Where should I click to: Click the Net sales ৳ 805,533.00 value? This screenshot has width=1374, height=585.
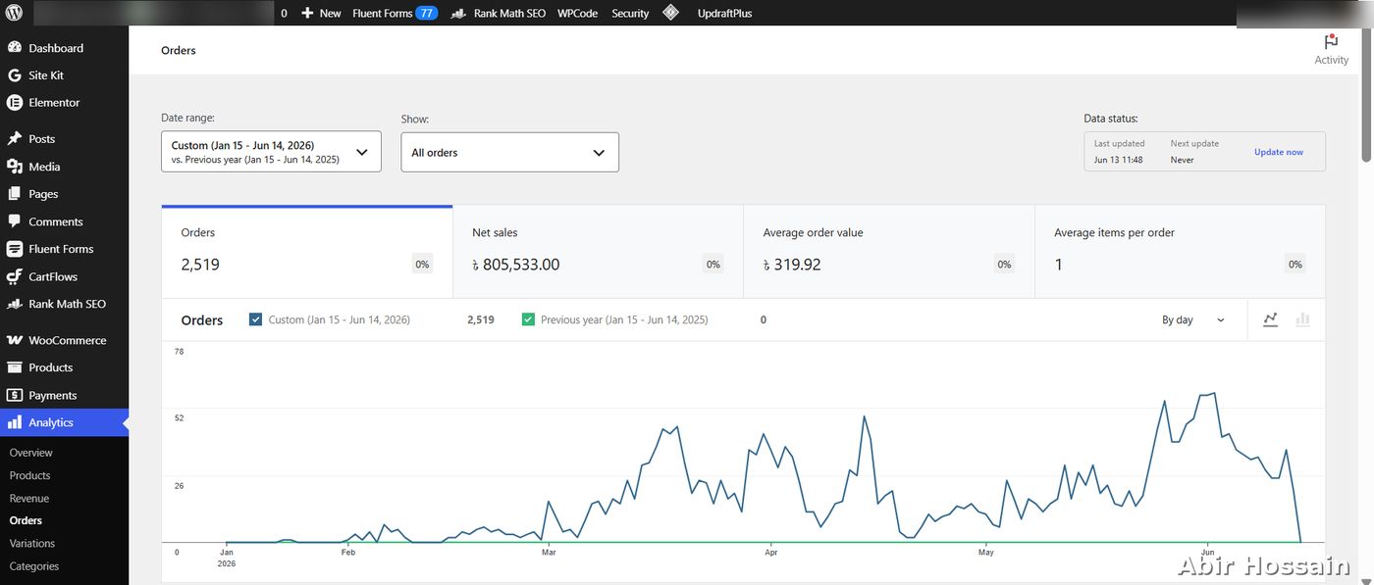(x=516, y=265)
